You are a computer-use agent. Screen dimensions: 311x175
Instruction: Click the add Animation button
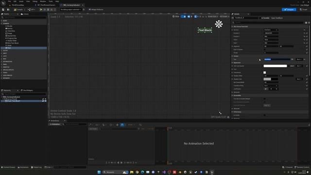pyautogui.click(x=55, y=124)
